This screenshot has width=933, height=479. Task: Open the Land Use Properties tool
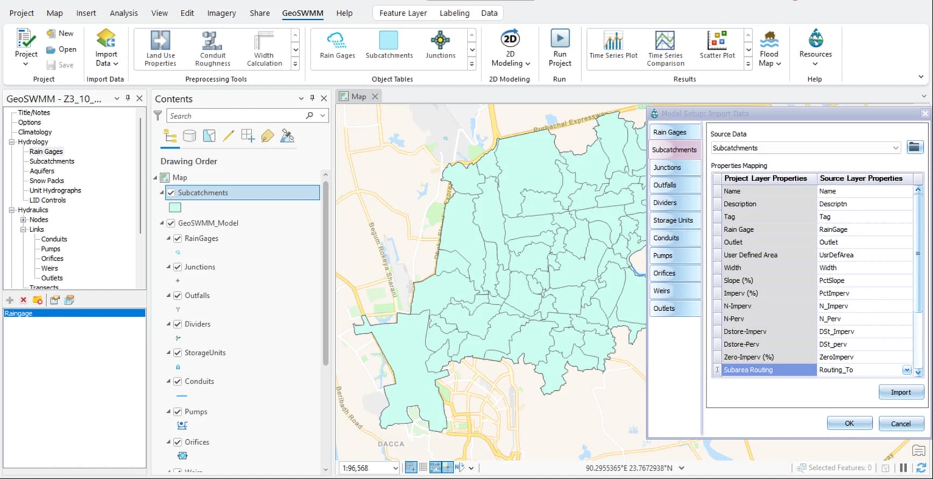coord(160,49)
